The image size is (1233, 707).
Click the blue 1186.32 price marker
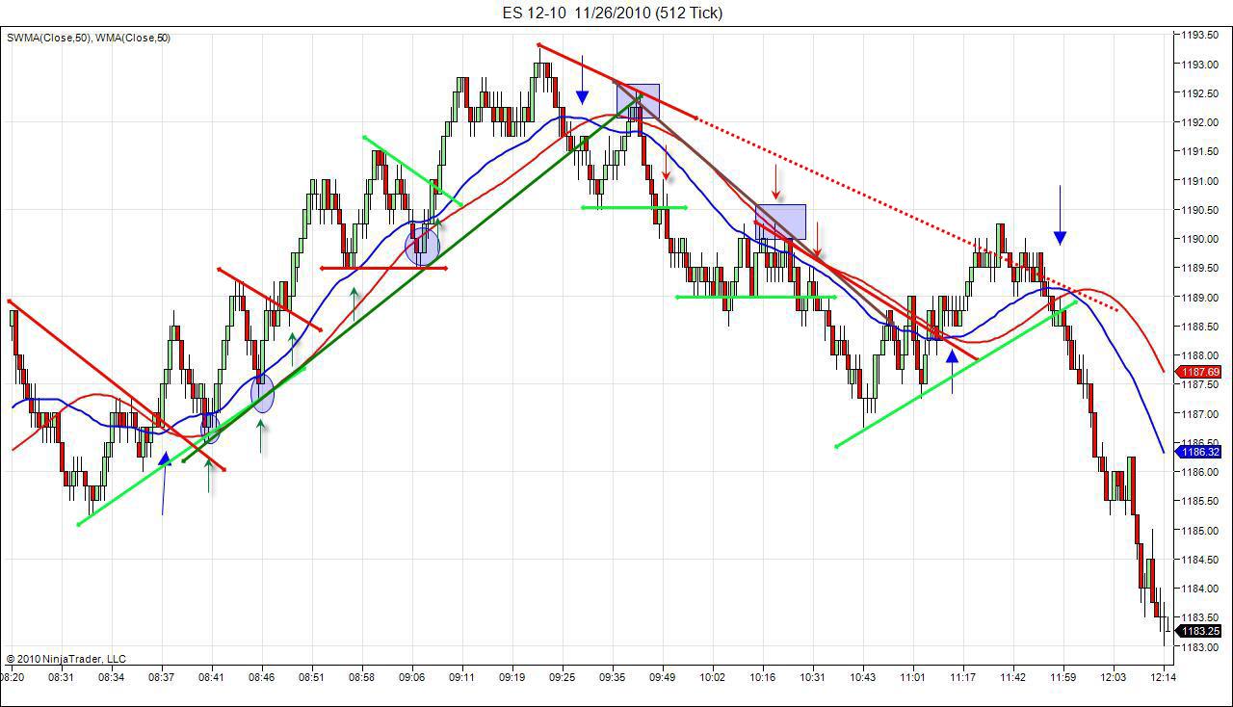1200,451
